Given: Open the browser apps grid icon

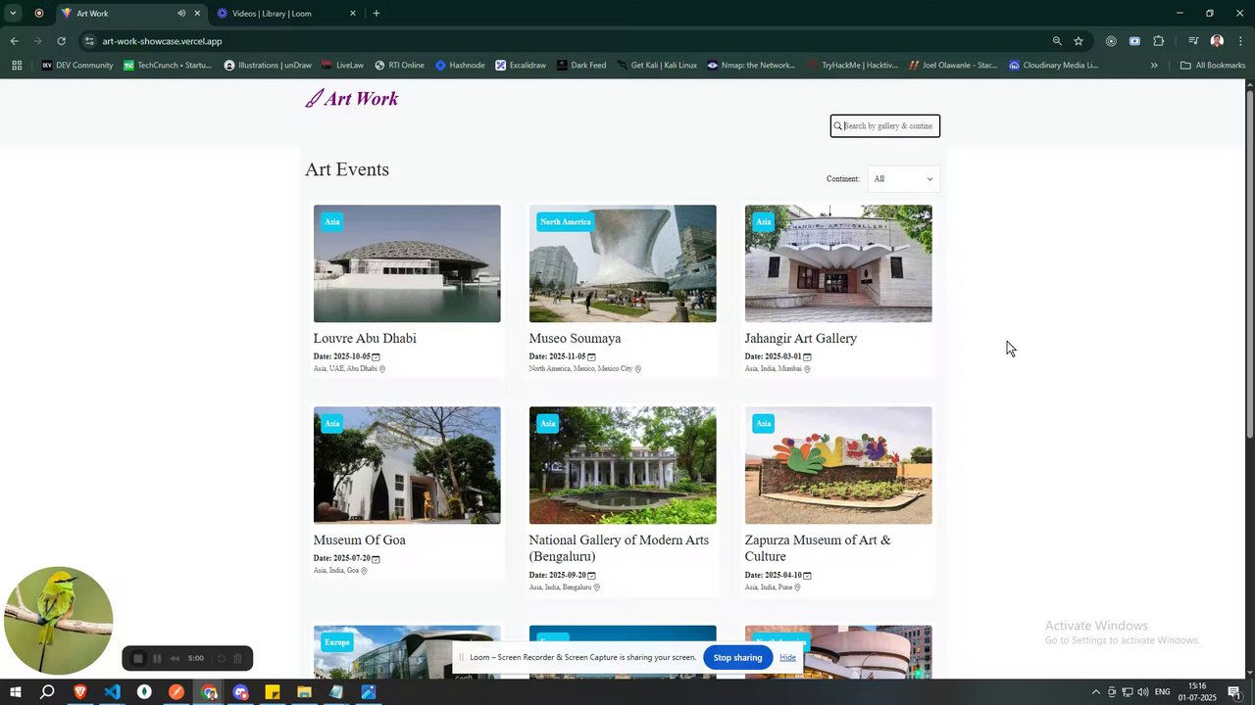Looking at the screenshot, I should (17, 66).
